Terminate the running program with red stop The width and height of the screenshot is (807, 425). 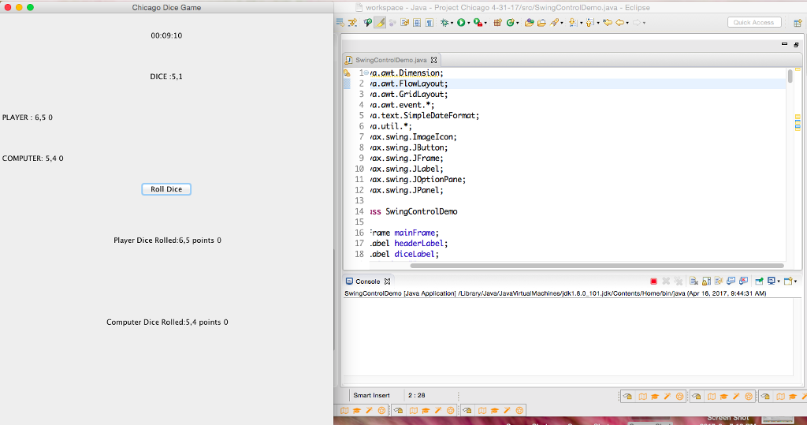[653, 281]
